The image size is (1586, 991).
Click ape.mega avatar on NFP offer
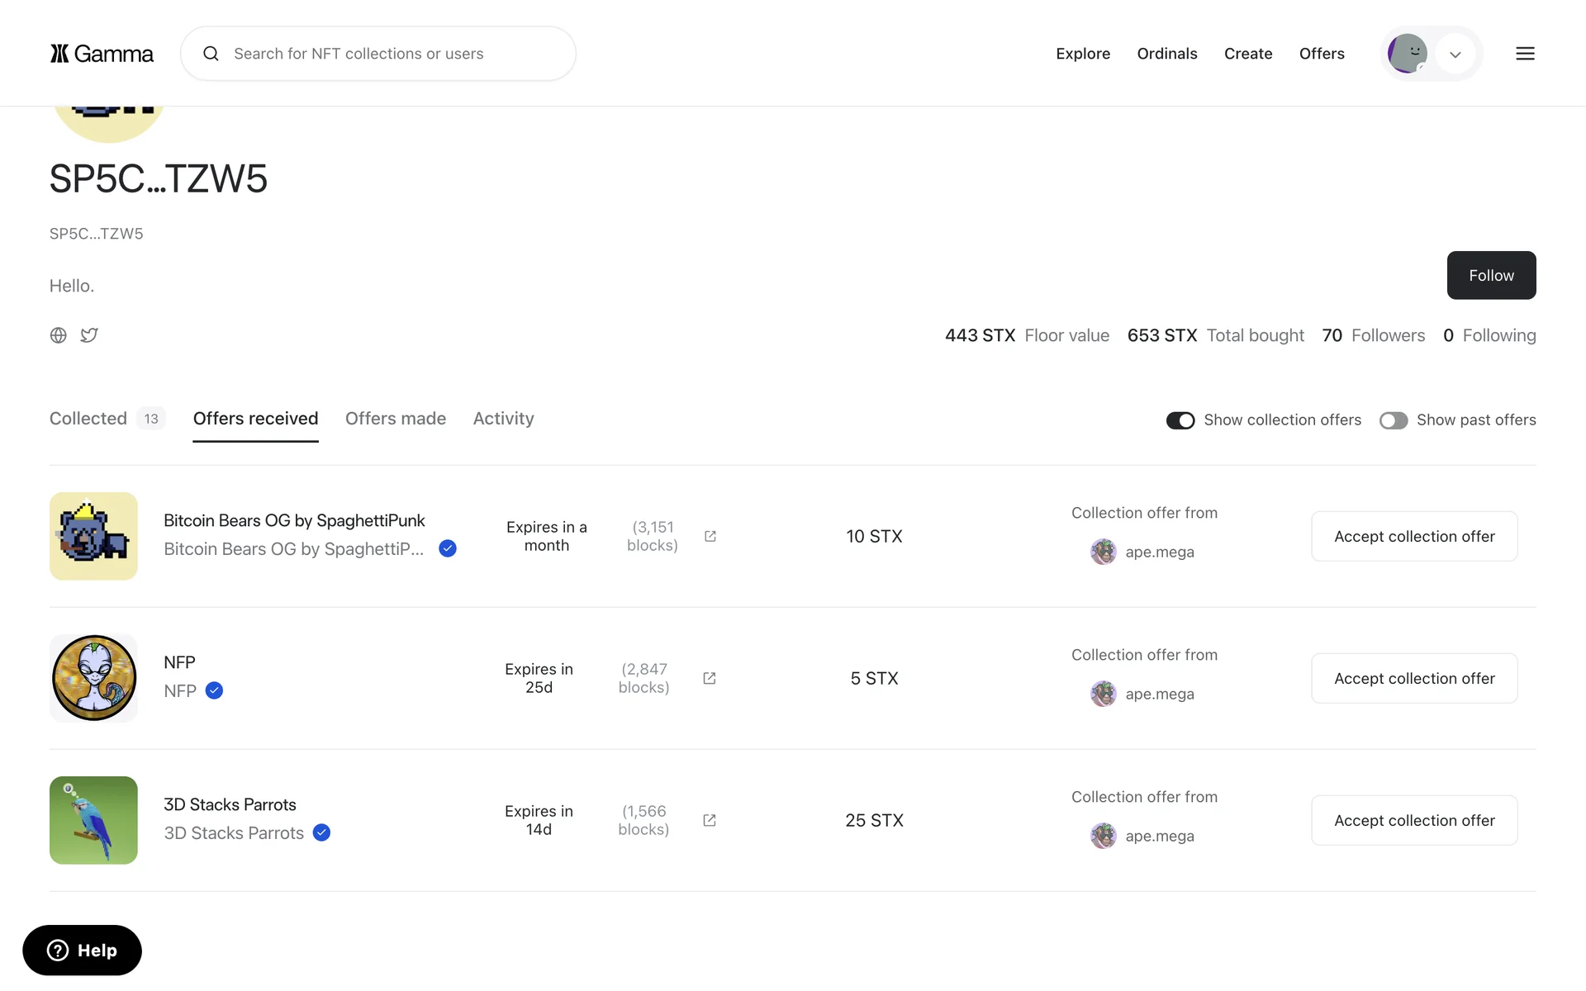coord(1103,694)
